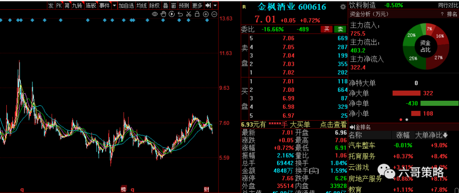The width and height of the screenshot is (459, 193).
Task: Click the yellow R marker icon
Action: (x=244, y=7)
